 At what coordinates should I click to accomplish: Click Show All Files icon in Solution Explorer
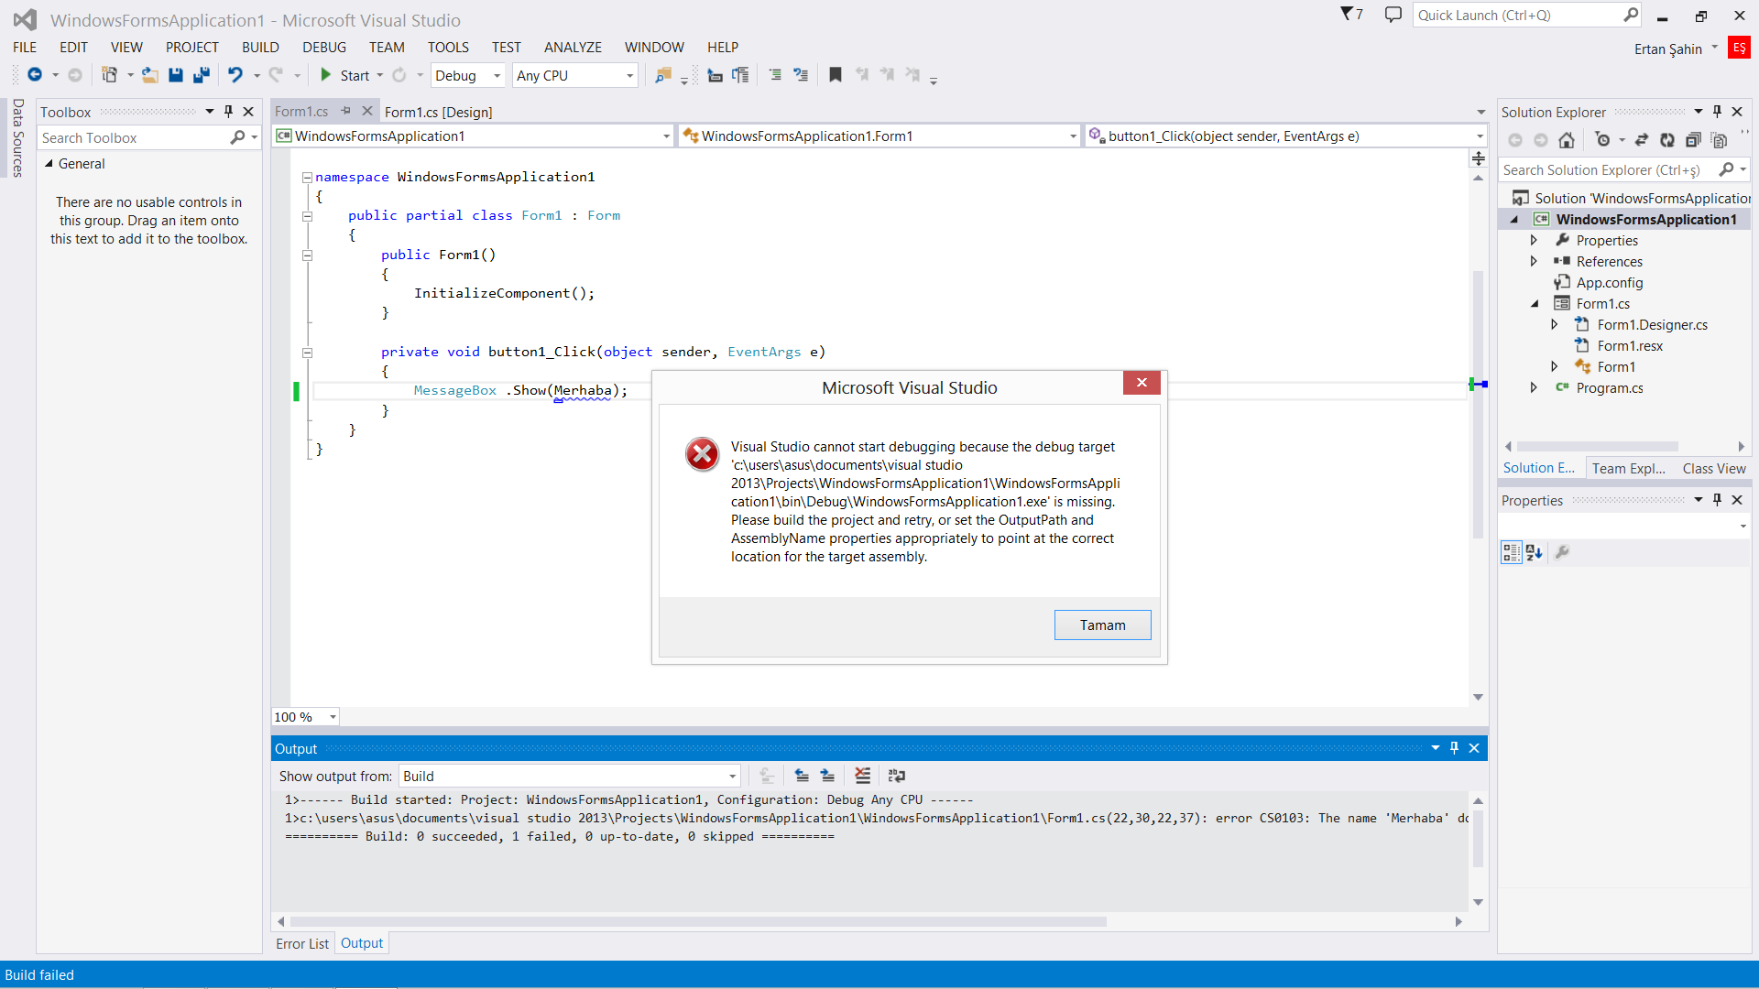[1720, 140]
